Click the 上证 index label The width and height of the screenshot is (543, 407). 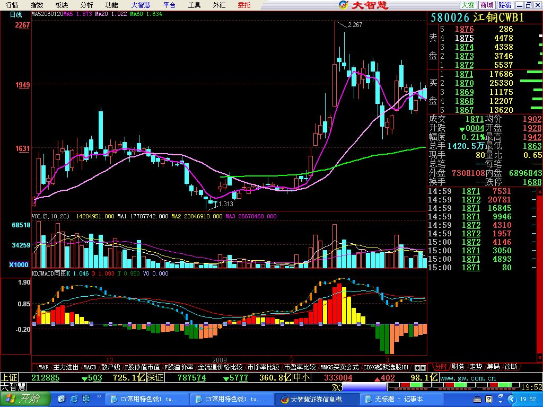point(10,377)
